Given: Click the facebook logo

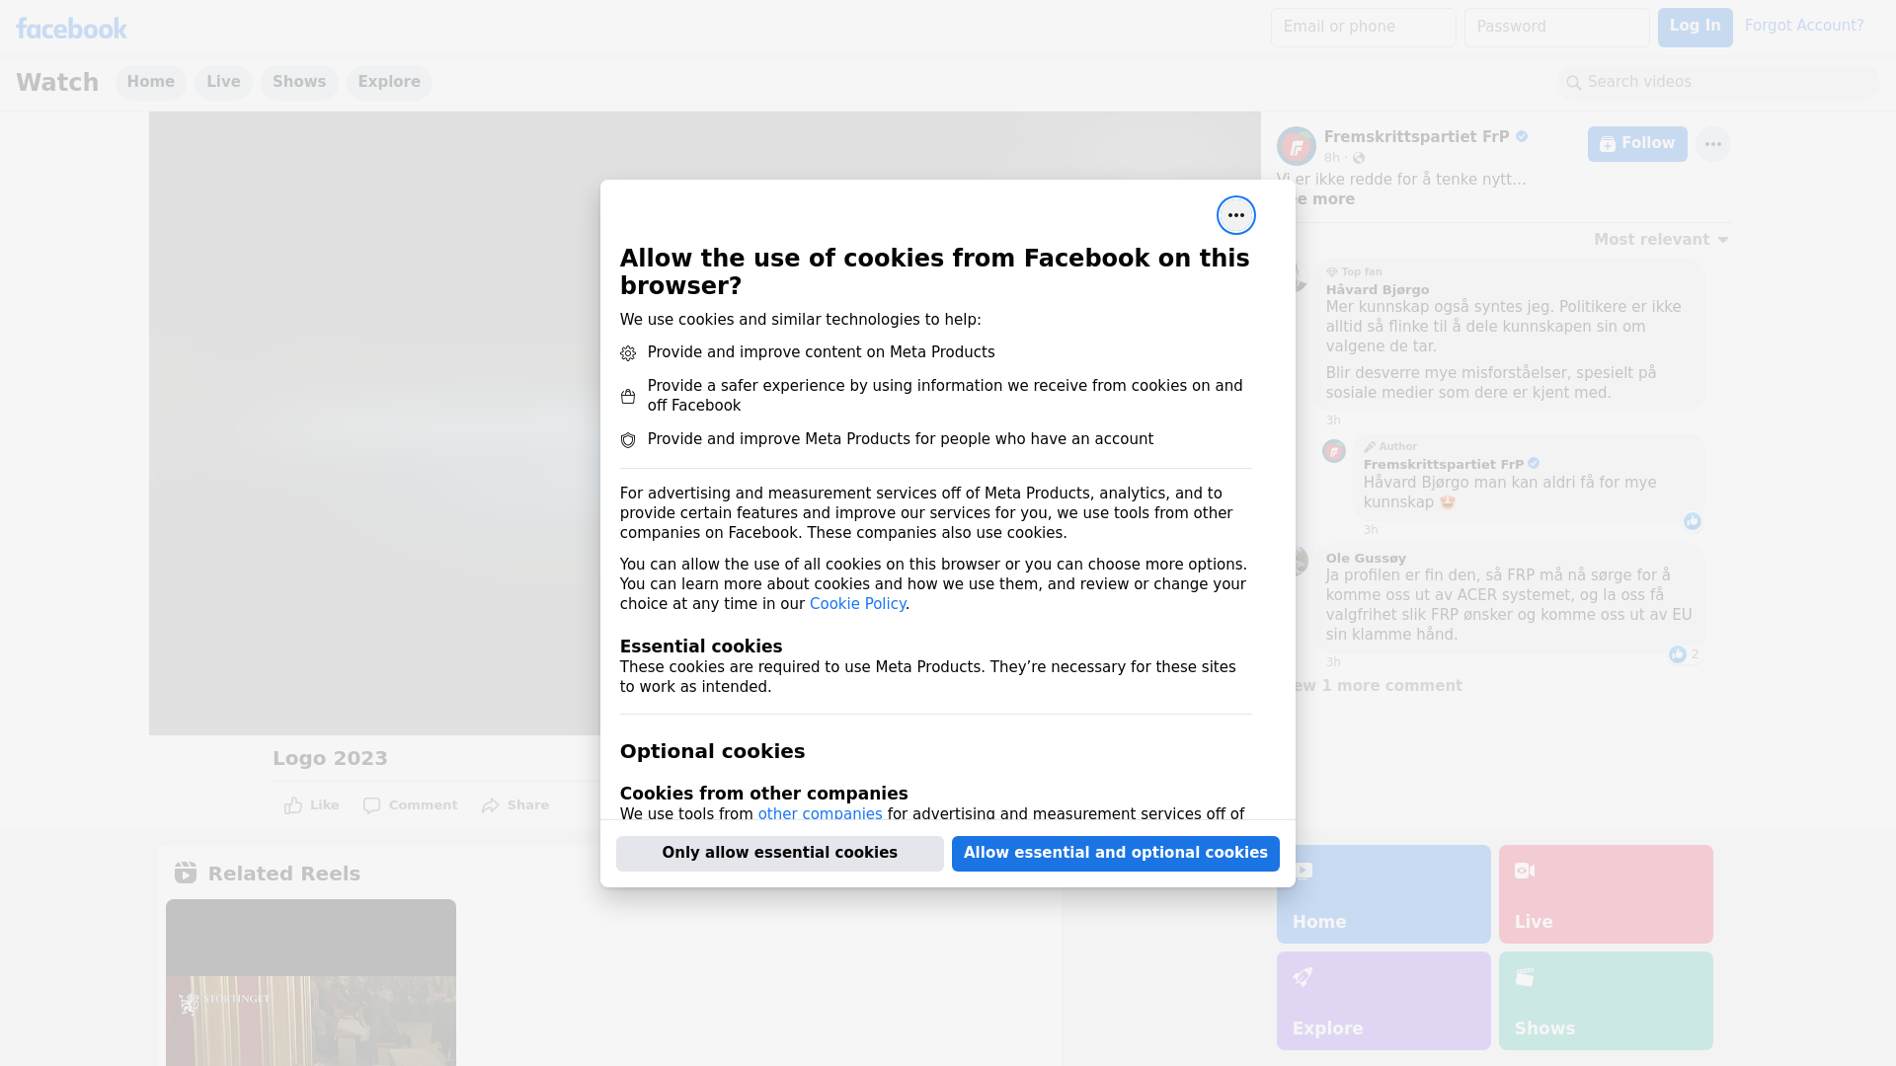Looking at the screenshot, I should pos(71,28).
